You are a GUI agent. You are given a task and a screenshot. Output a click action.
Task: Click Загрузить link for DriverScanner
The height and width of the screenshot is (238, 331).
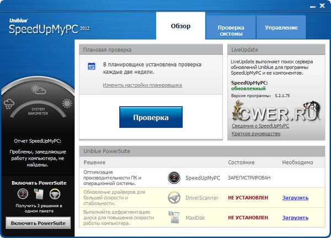[295, 197]
